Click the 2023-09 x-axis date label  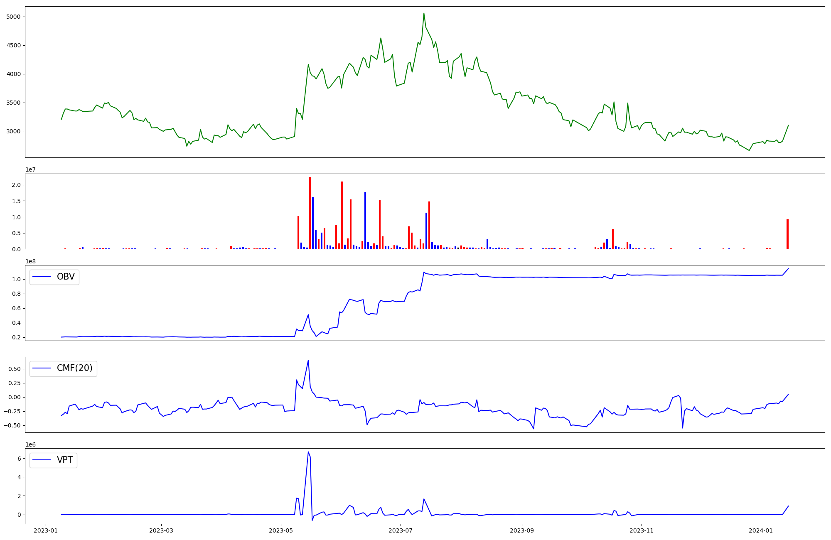pyautogui.click(x=522, y=530)
